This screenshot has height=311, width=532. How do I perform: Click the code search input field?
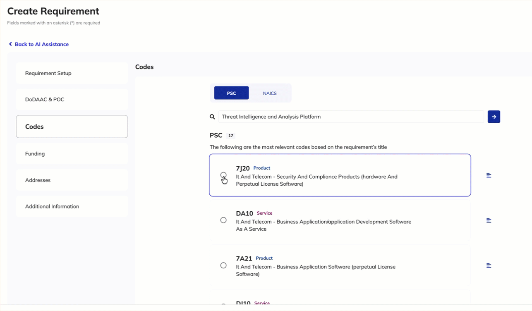click(351, 117)
